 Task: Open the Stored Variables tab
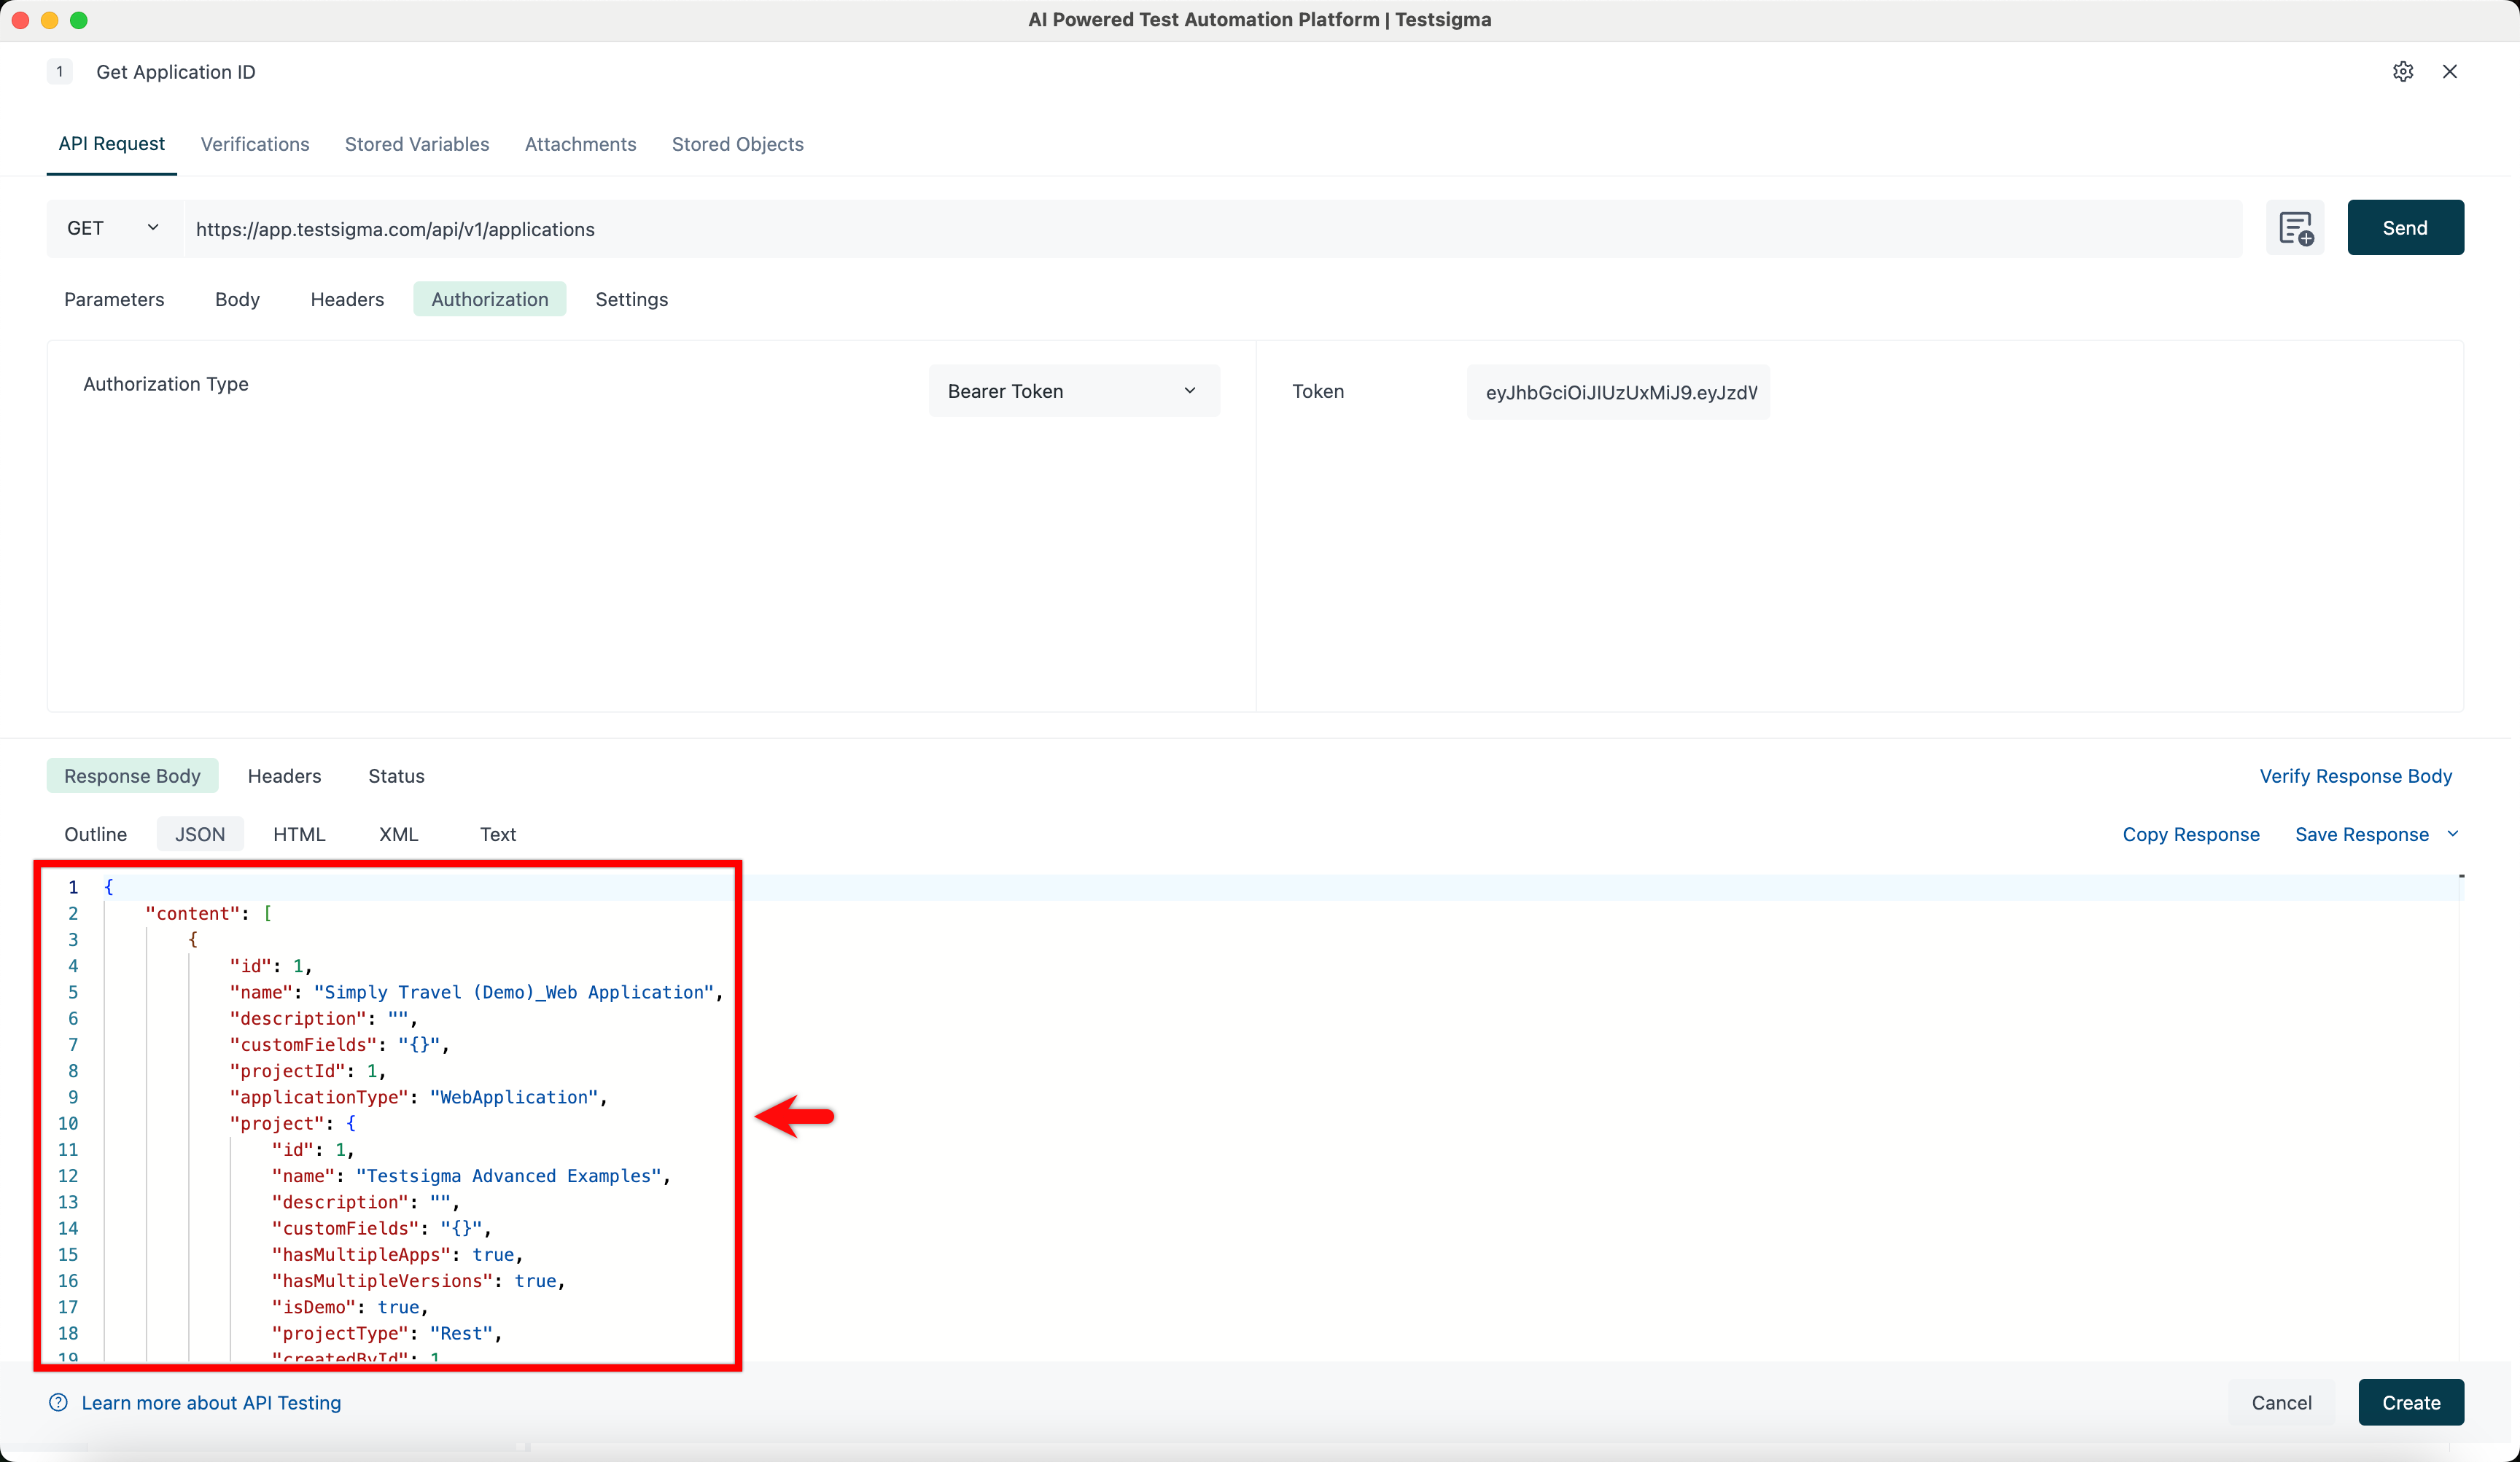click(417, 144)
